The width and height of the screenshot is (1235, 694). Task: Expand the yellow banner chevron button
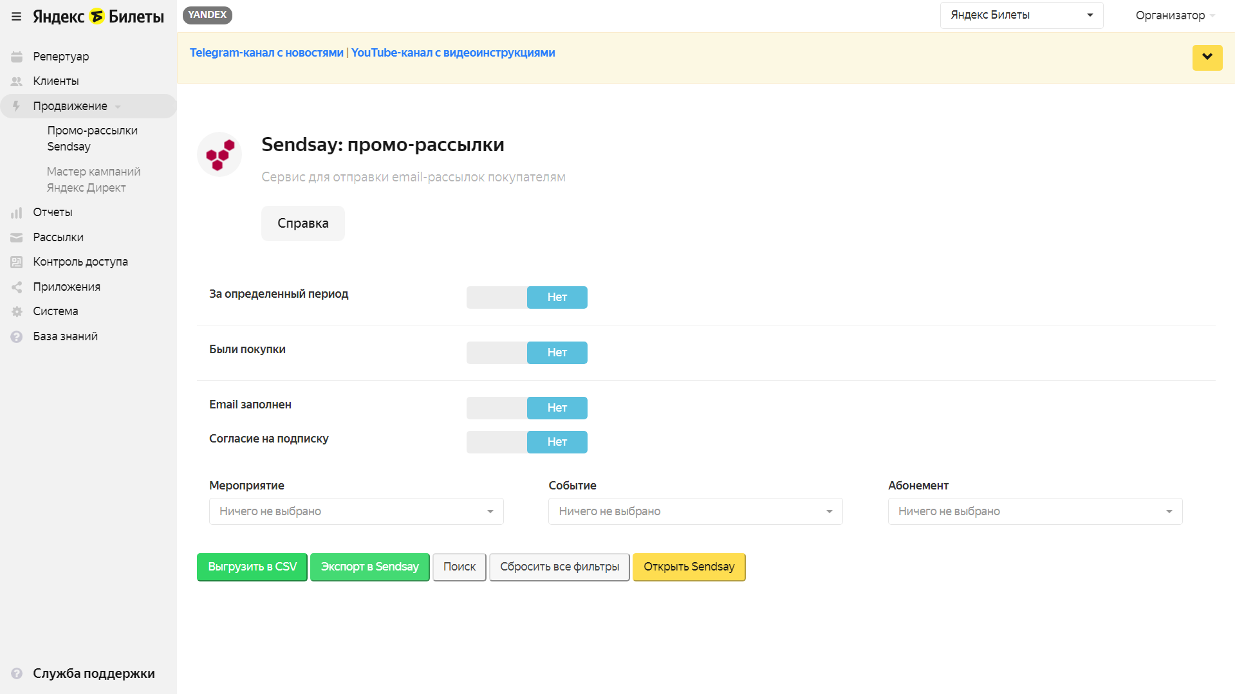1207,58
